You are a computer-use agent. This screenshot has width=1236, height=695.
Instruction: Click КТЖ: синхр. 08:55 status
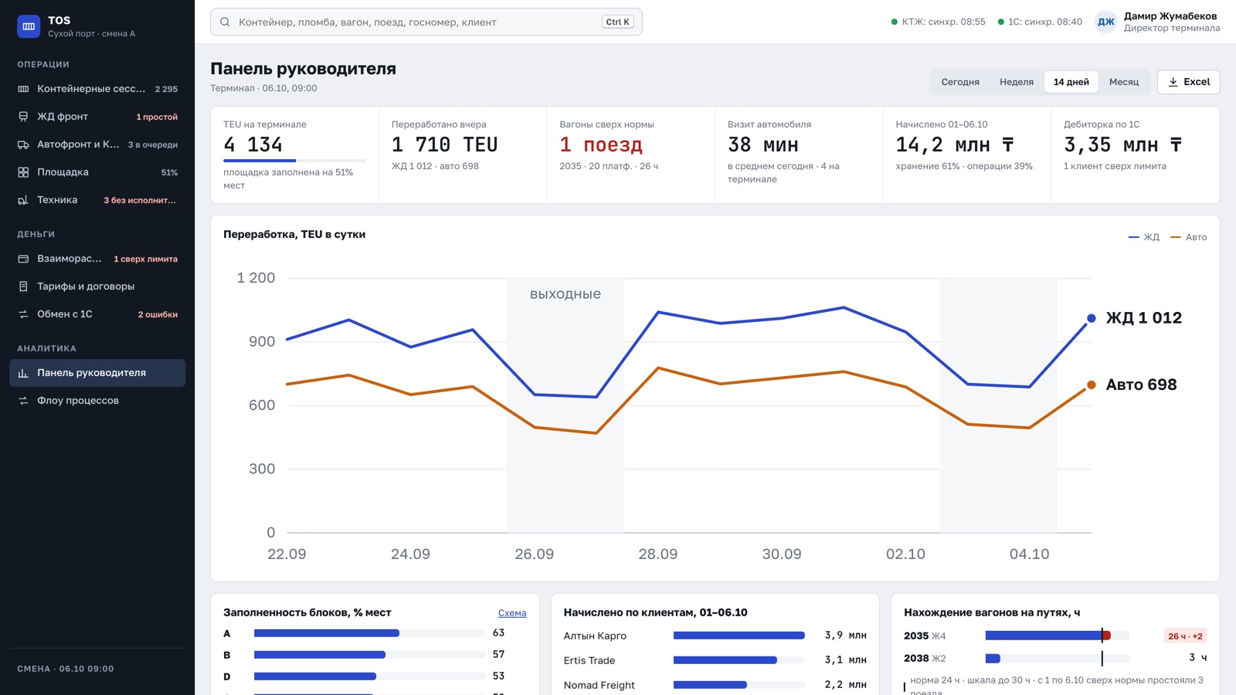(938, 22)
